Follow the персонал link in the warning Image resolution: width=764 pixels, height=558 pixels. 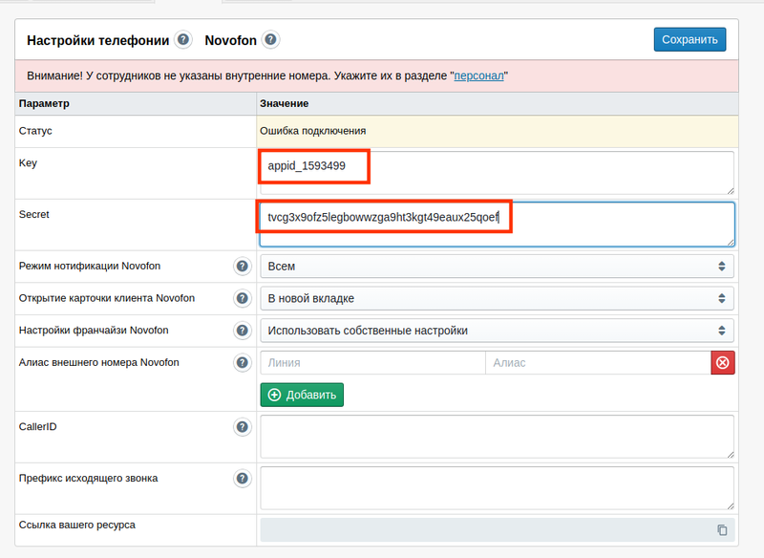478,75
